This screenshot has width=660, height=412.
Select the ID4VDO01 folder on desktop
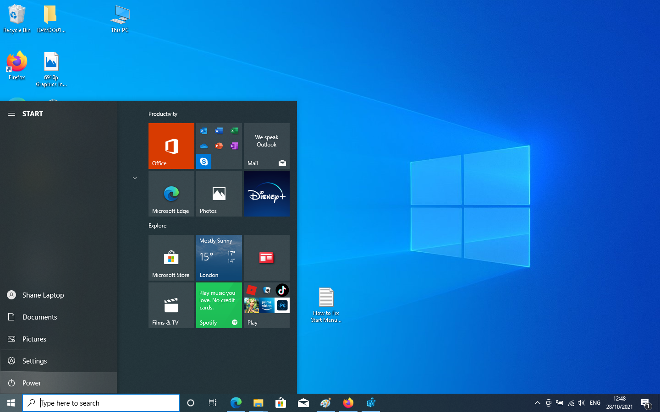click(51, 19)
